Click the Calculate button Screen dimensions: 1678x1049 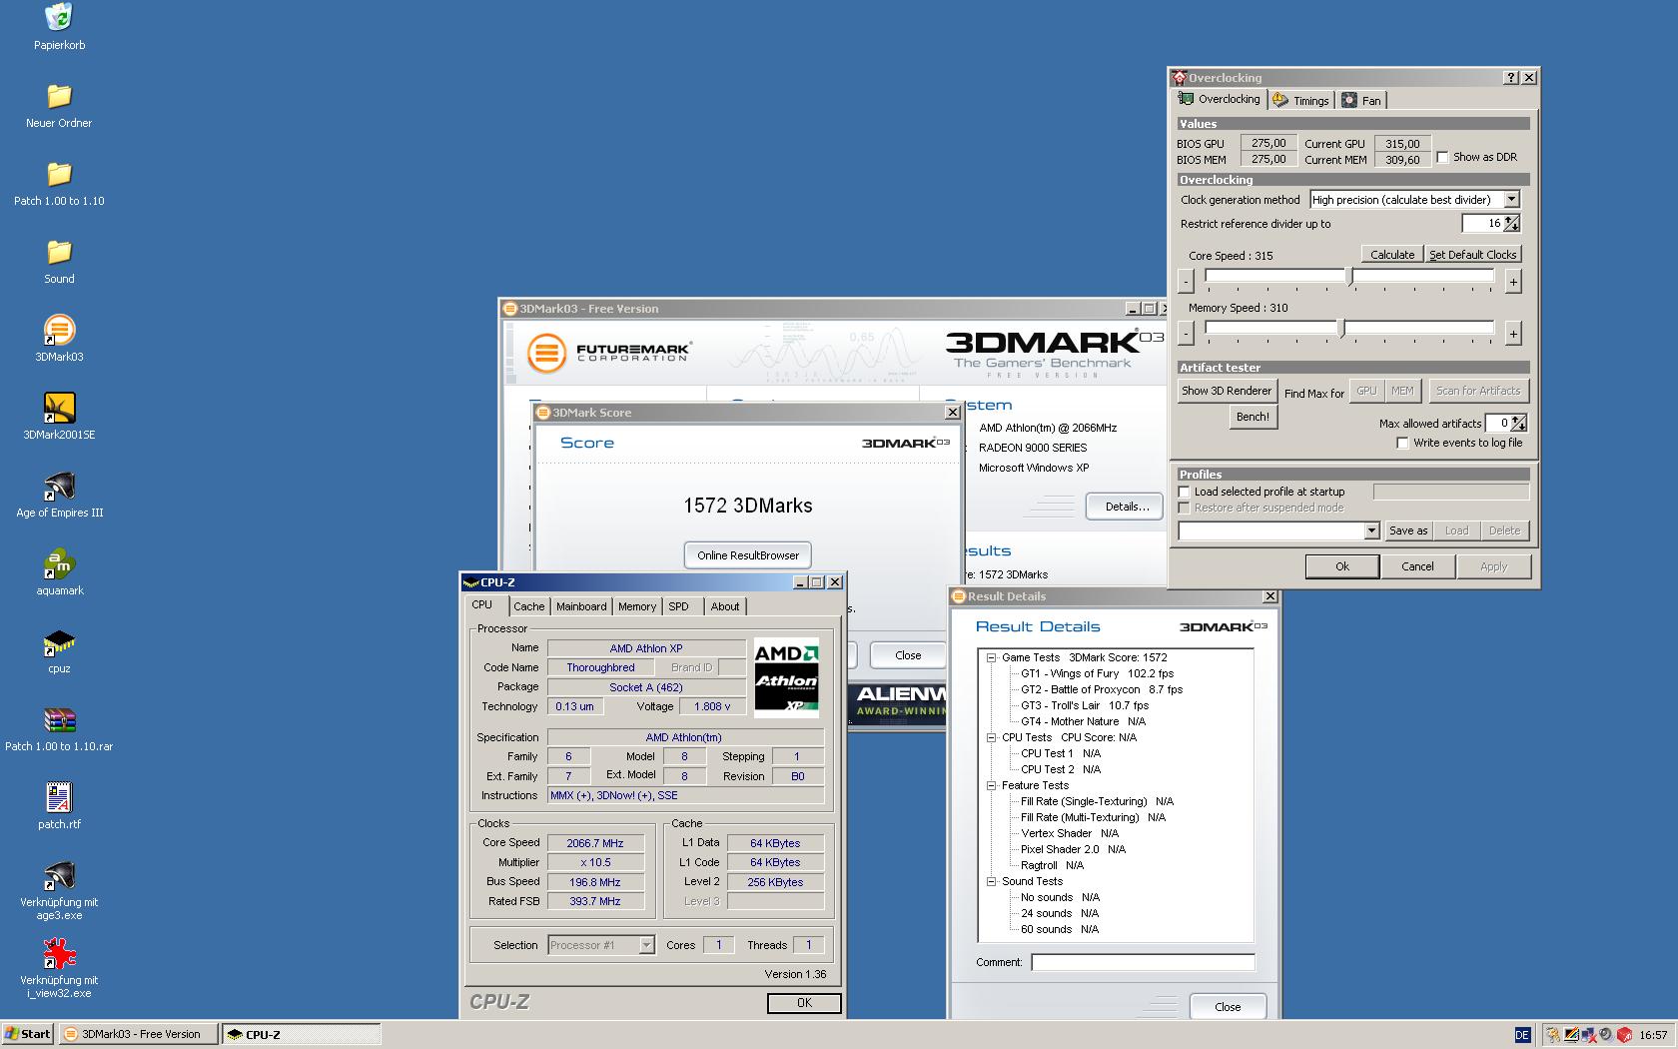[1392, 255]
